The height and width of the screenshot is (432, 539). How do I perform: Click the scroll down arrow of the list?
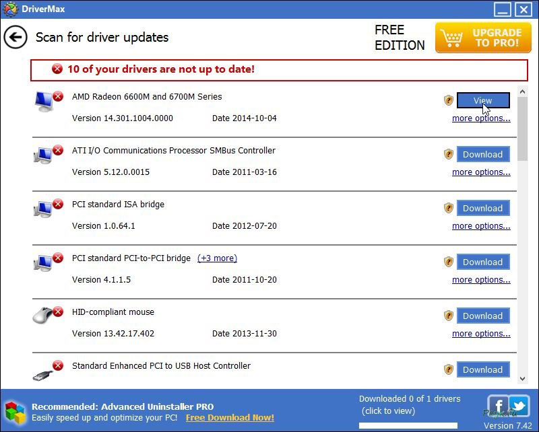pyautogui.click(x=523, y=379)
